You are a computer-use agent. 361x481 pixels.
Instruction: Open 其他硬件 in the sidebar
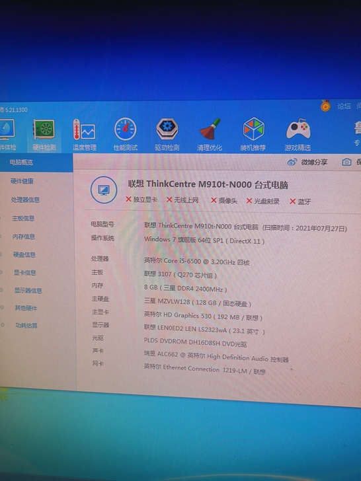26,308
